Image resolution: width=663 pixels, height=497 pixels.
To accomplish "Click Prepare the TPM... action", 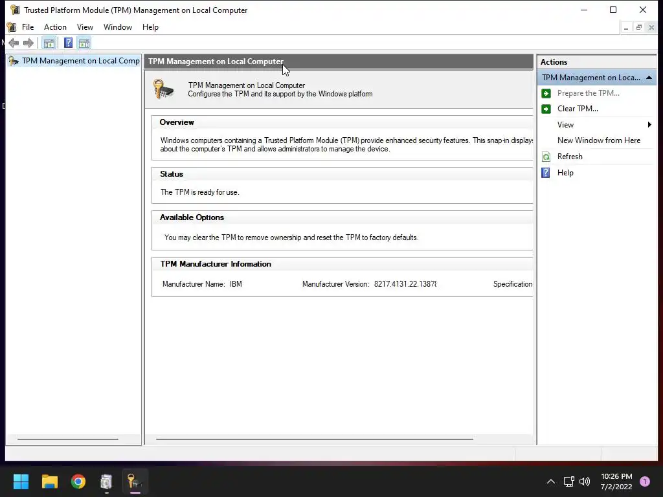I will coord(588,93).
